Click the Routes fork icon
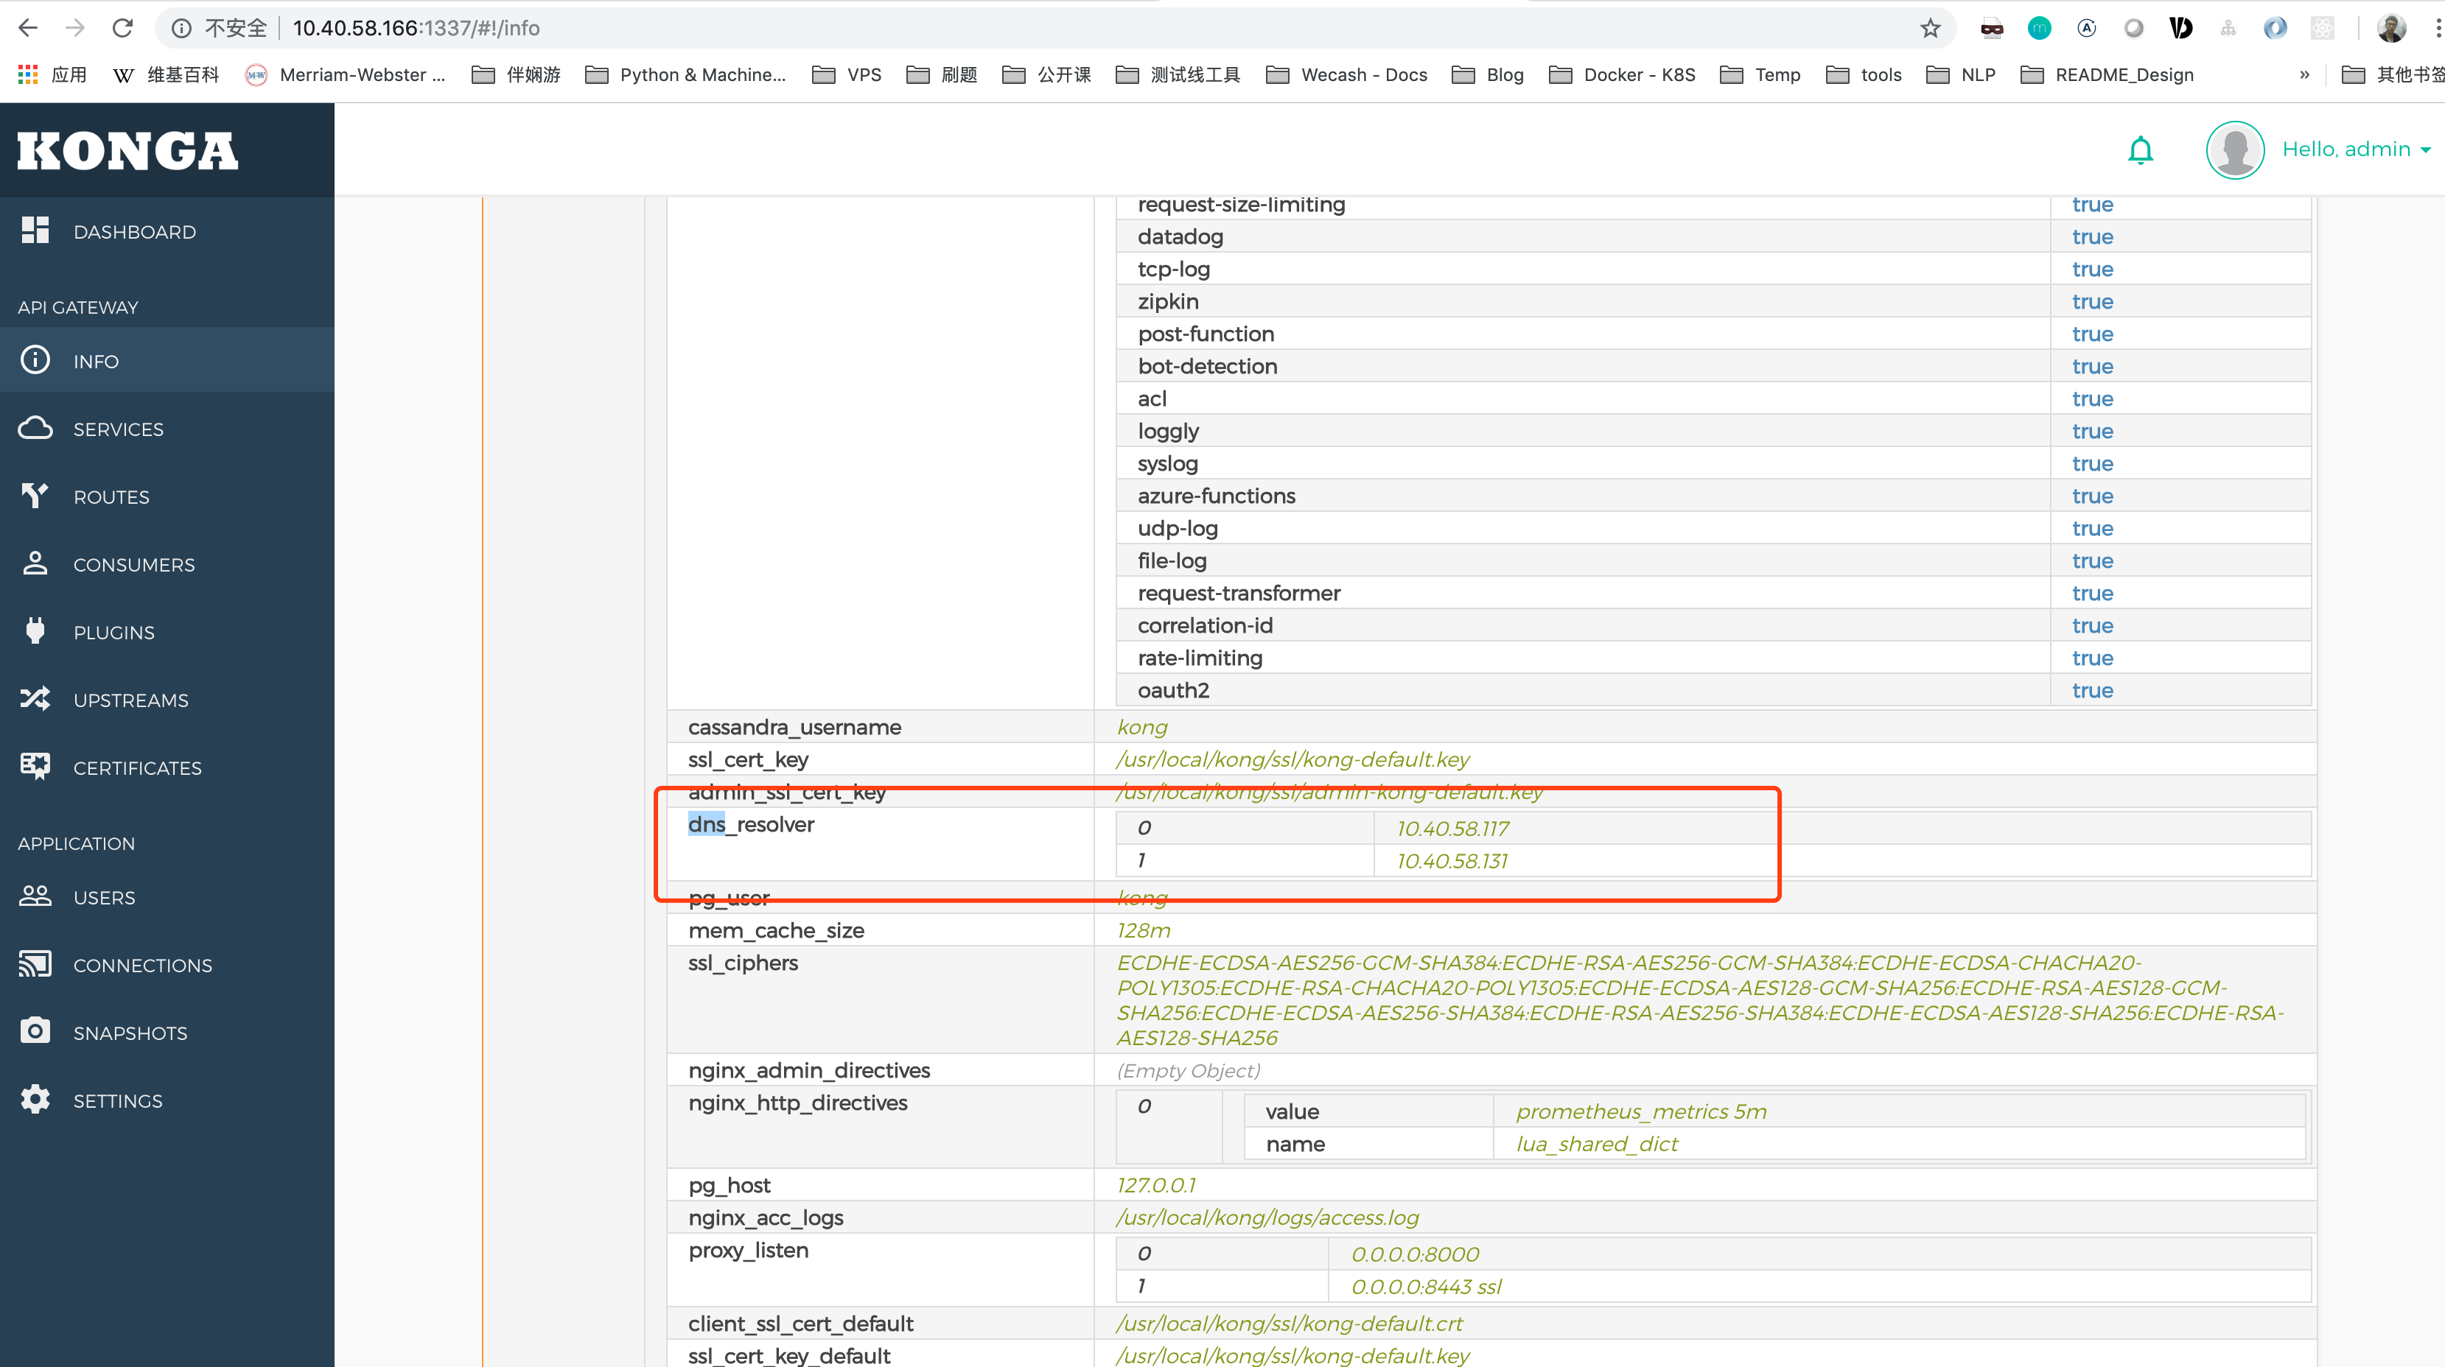 point(35,495)
